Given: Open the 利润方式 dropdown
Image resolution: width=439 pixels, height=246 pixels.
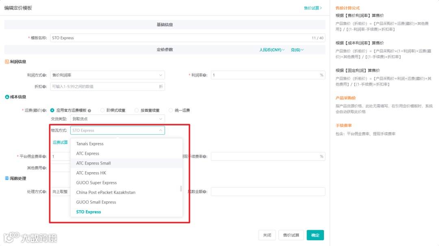Looking at the screenshot, I should coord(107,75).
